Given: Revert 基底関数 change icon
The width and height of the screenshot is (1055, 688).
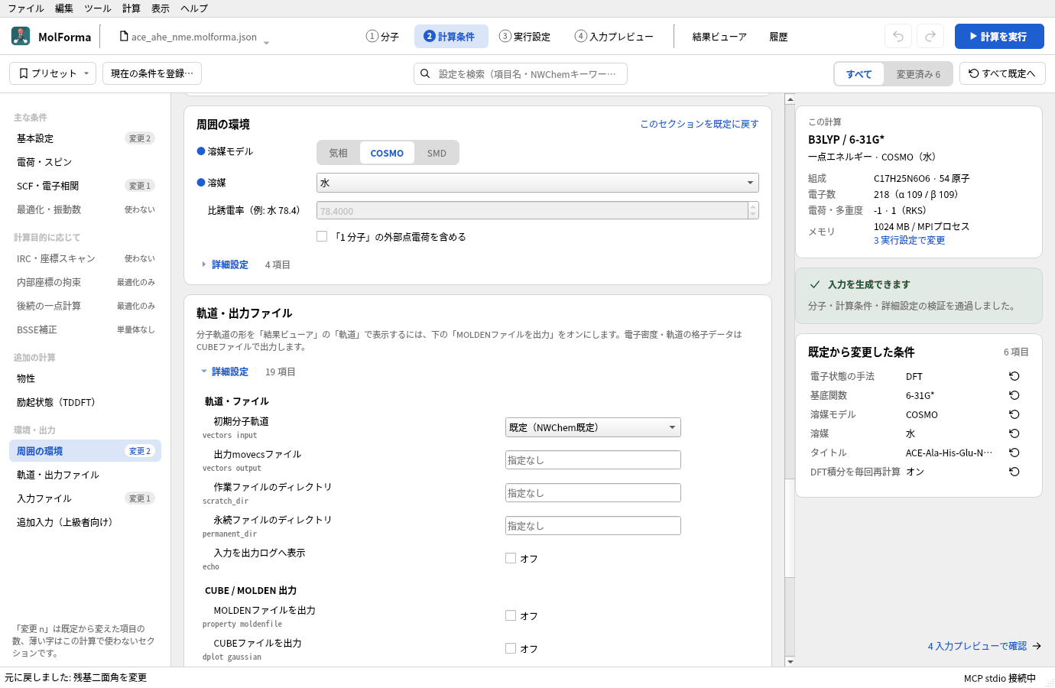Looking at the screenshot, I should point(1014,395).
